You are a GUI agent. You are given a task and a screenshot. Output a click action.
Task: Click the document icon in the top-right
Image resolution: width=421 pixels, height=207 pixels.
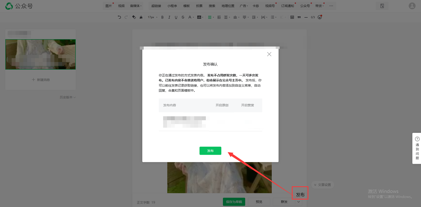click(382, 6)
